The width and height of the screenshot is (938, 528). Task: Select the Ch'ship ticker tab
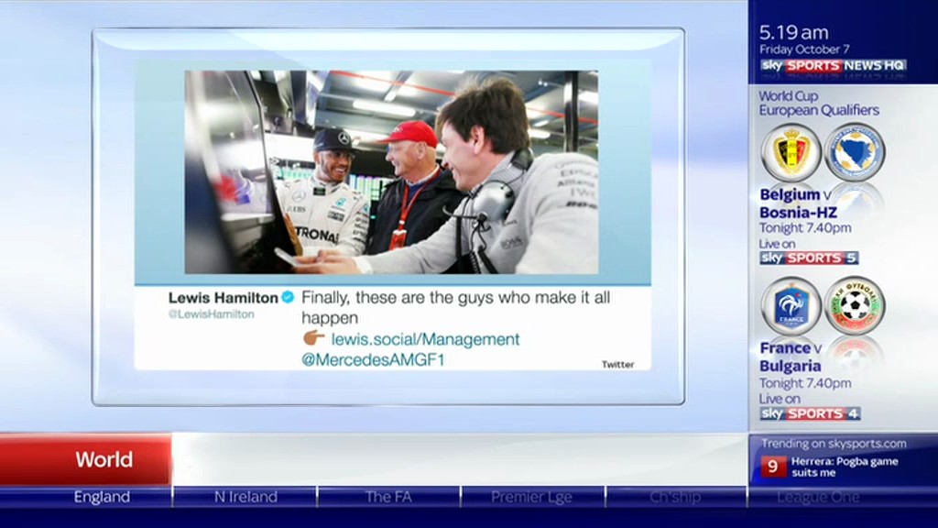click(x=675, y=497)
